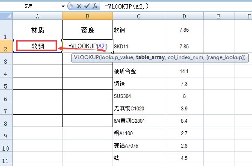252x166 pixels.
Task: Select column D header
Action: click(x=184, y=16)
